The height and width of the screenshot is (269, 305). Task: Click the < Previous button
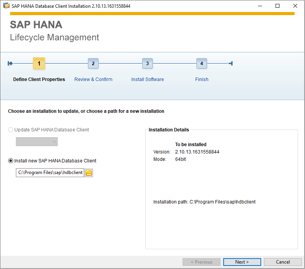202,262
